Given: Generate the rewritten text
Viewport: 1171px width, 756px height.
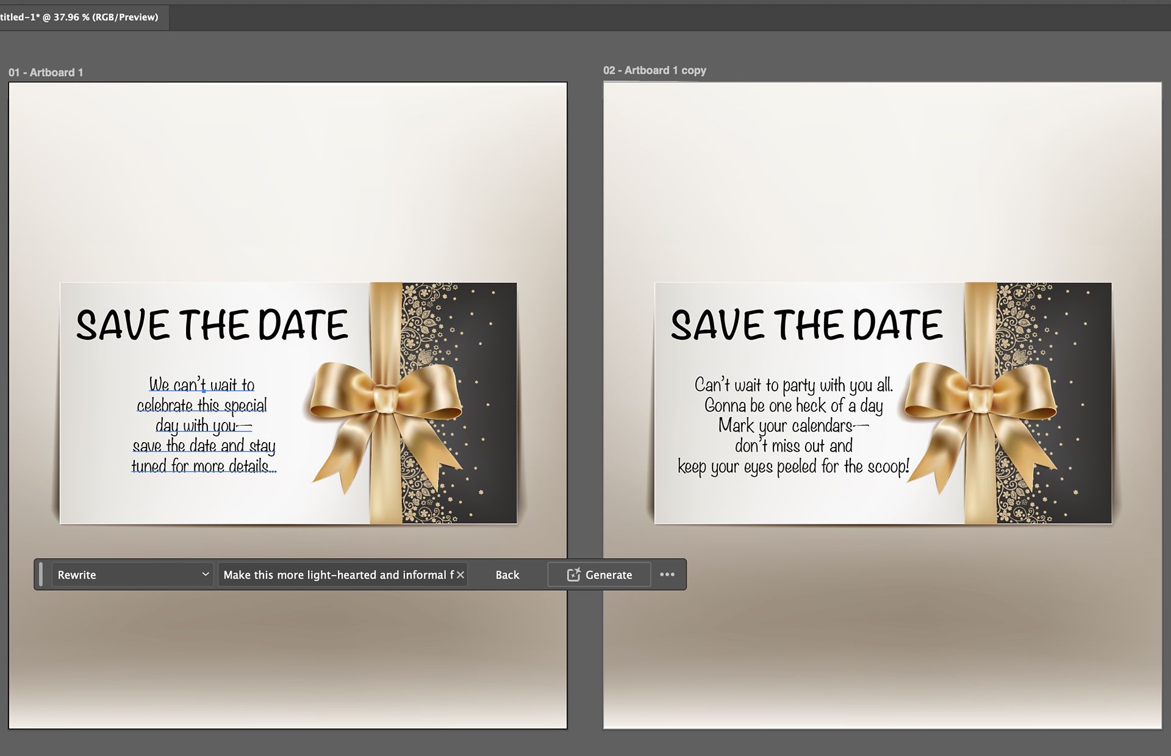Looking at the screenshot, I should click(599, 574).
